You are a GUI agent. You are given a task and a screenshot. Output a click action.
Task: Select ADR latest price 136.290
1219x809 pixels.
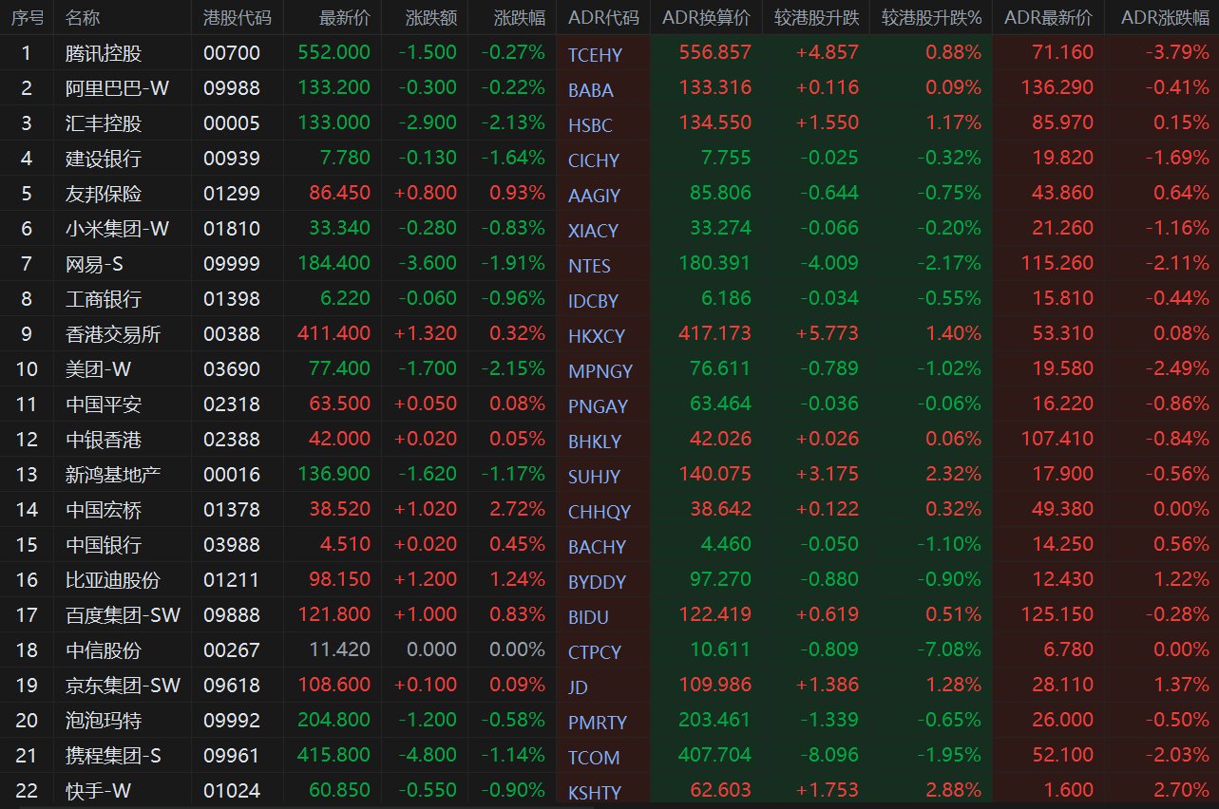[1057, 88]
